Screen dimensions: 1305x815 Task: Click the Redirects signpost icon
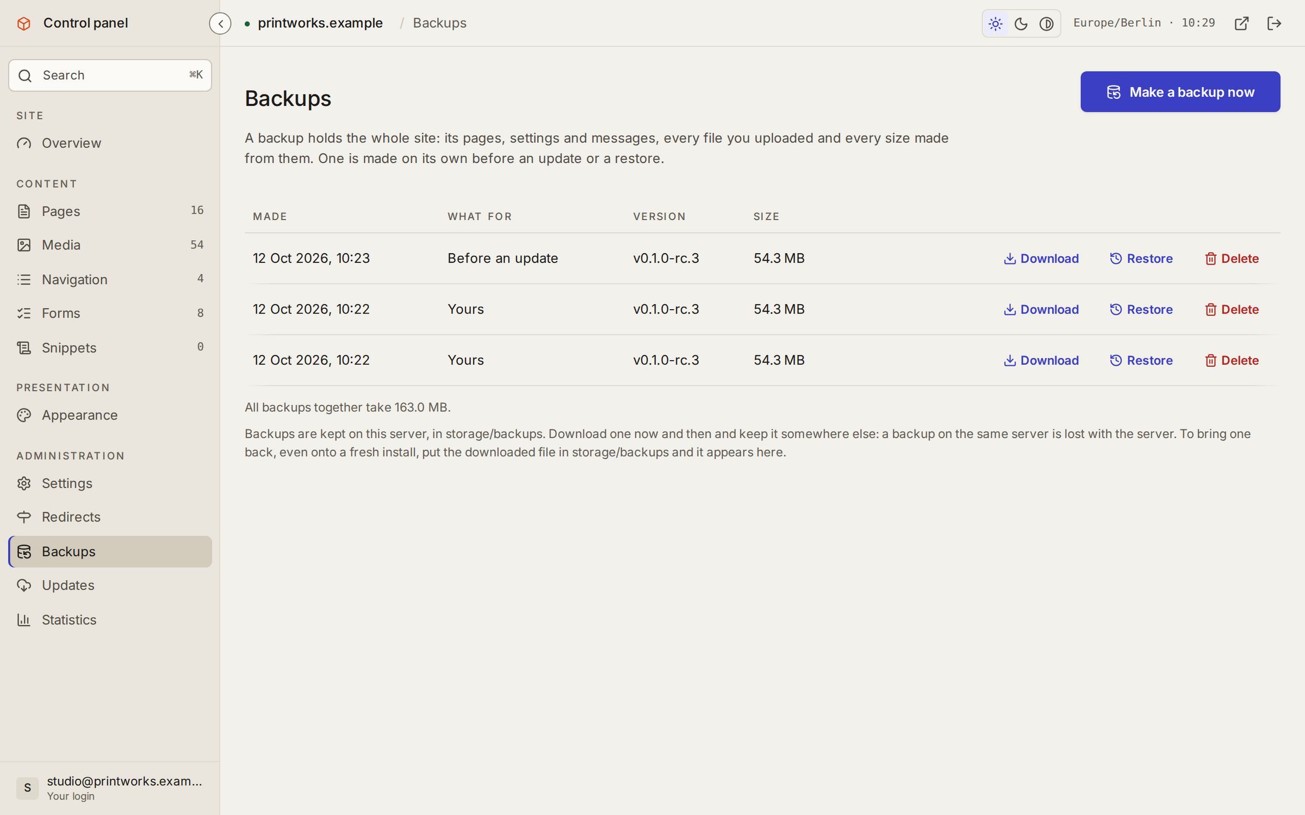pos(24,517)
